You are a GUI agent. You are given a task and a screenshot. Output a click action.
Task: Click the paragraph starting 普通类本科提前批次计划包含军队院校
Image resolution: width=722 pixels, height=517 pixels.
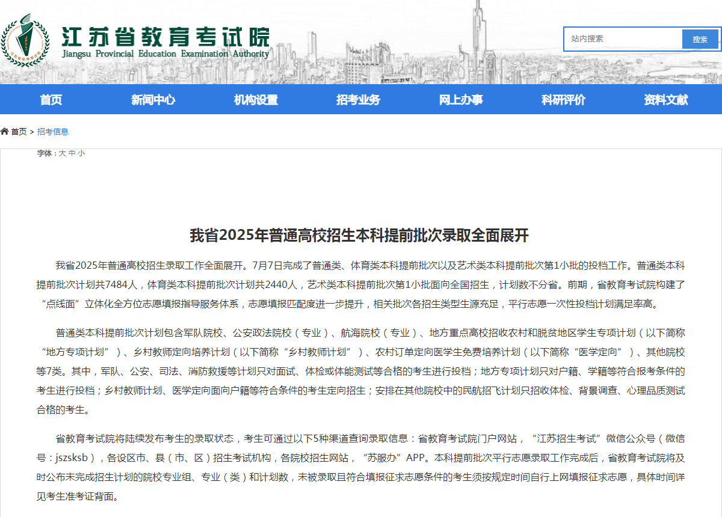pyautogui.click(x=361, y=372)
